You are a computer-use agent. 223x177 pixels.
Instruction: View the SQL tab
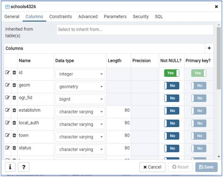pos(159,16)
